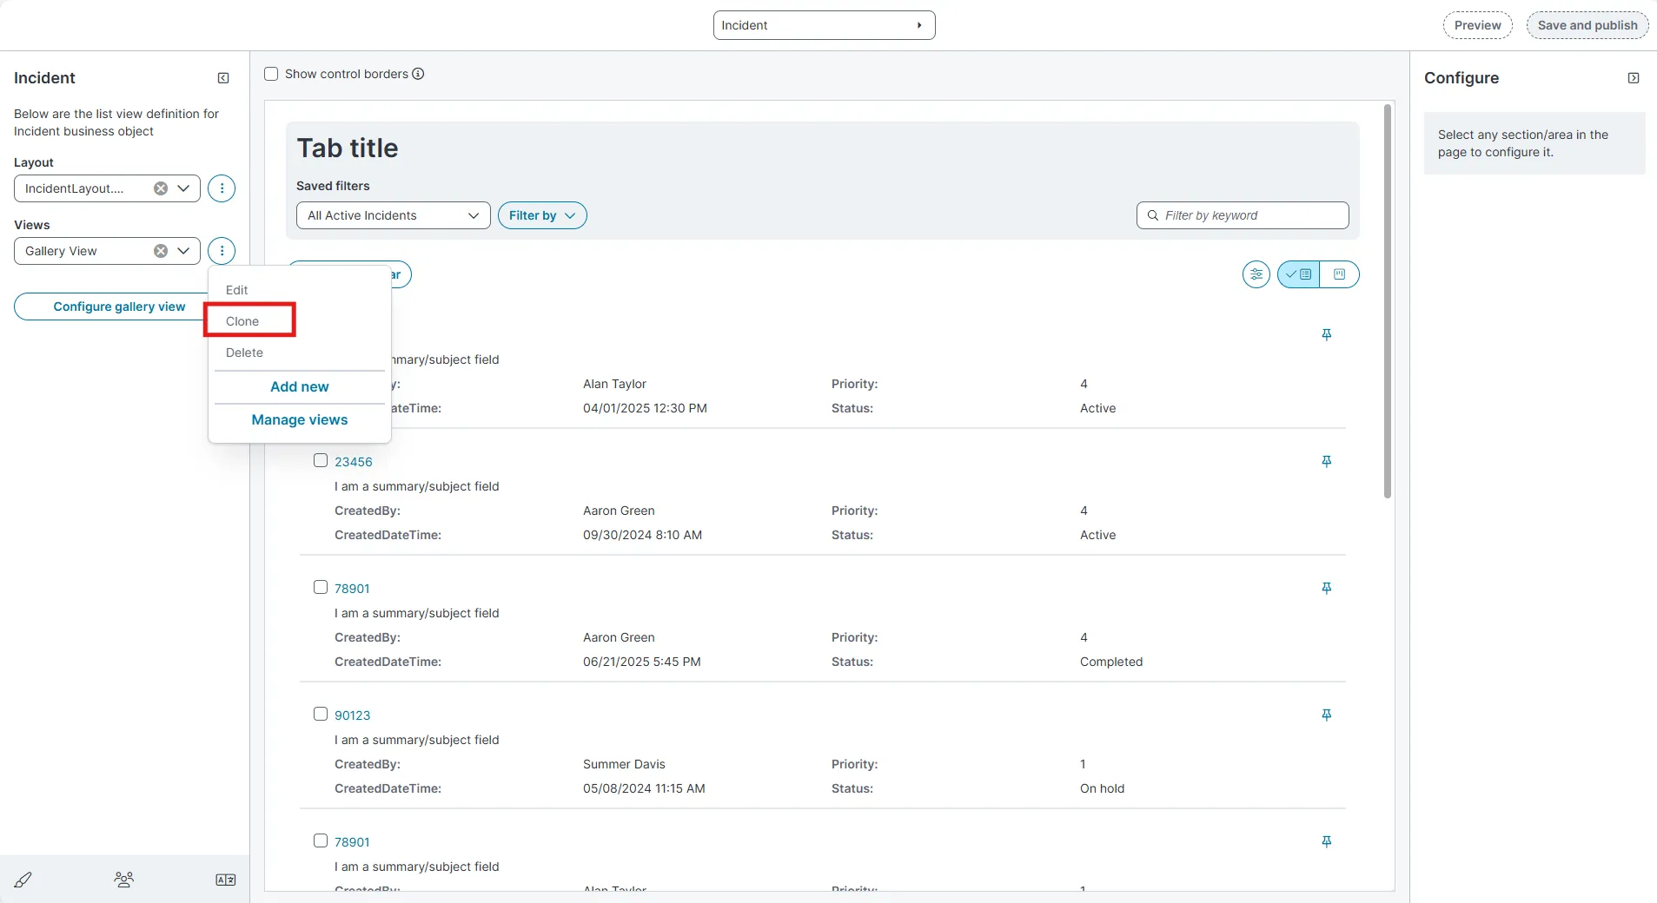1657x903 pixels.
Task: Collapse the Configure right panel
Action: click(1634, 78)
